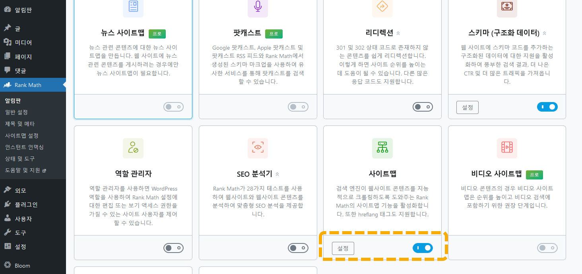Click the Redirections module icon
This screenshot has height=274, width=582.
pos(382,7)
